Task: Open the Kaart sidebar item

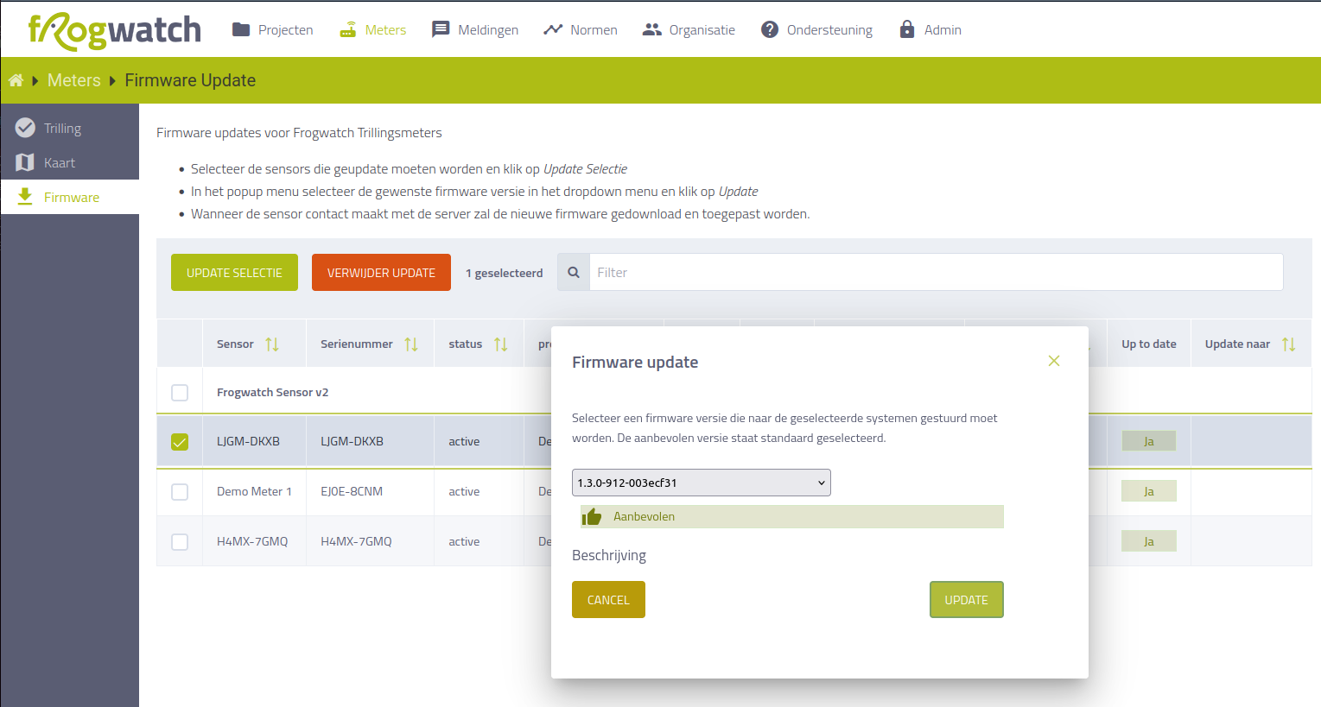Action: [x=59, y=162]
